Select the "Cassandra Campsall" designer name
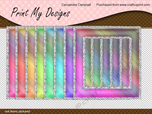152x114 pixels. [76, 5]
